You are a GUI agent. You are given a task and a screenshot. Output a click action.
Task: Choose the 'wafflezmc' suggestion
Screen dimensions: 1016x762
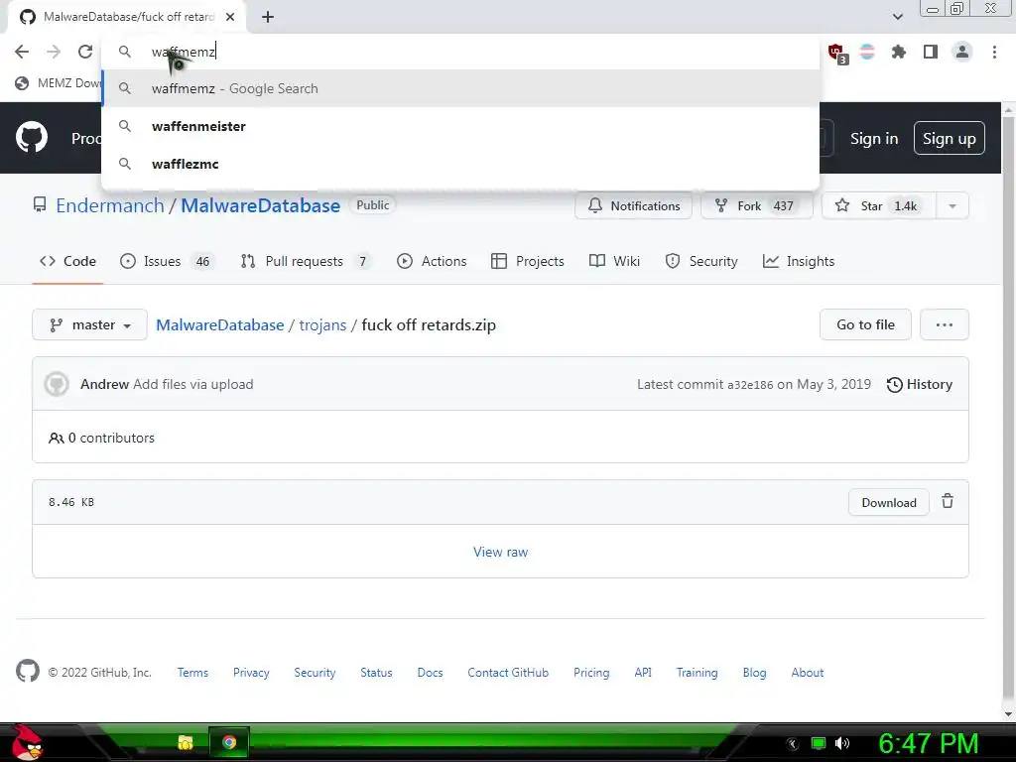460,164
